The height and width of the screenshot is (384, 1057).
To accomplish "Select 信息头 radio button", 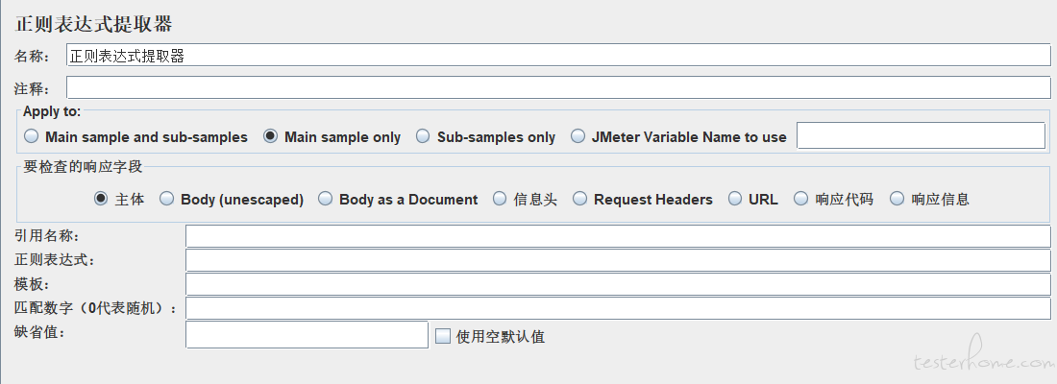I will pyautogui.click(x=500, y=200).
